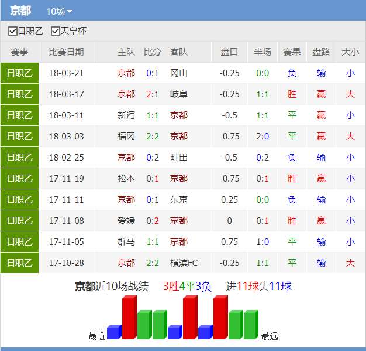Viewport: 366px width, 351px height.
Task: Click the 0:2 score of 爱媛 vs 京都
Action: tap(153, 221)
